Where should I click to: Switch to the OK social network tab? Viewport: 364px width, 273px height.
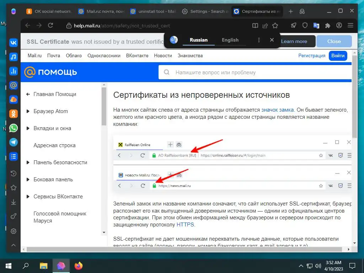point(49,11)
